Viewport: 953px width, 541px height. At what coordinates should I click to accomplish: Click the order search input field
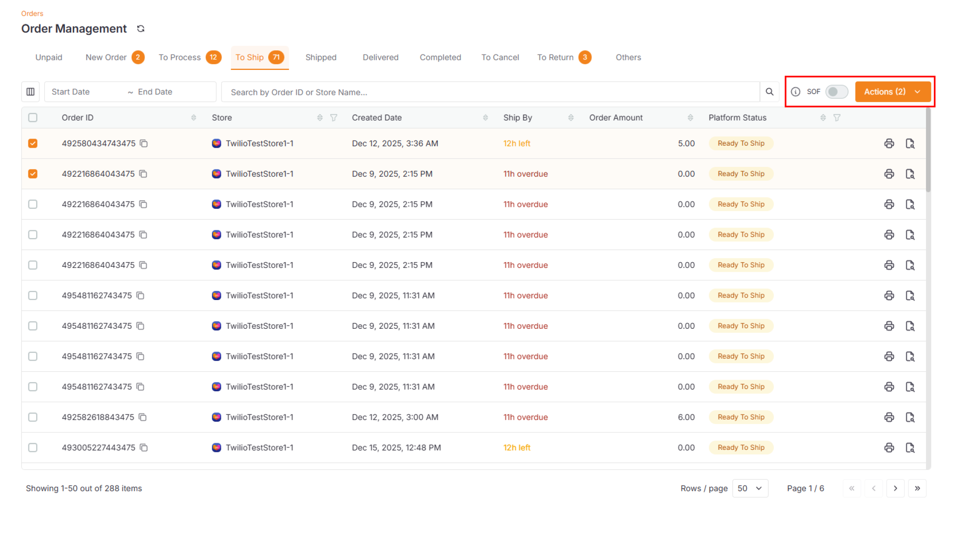coord(490,92)
